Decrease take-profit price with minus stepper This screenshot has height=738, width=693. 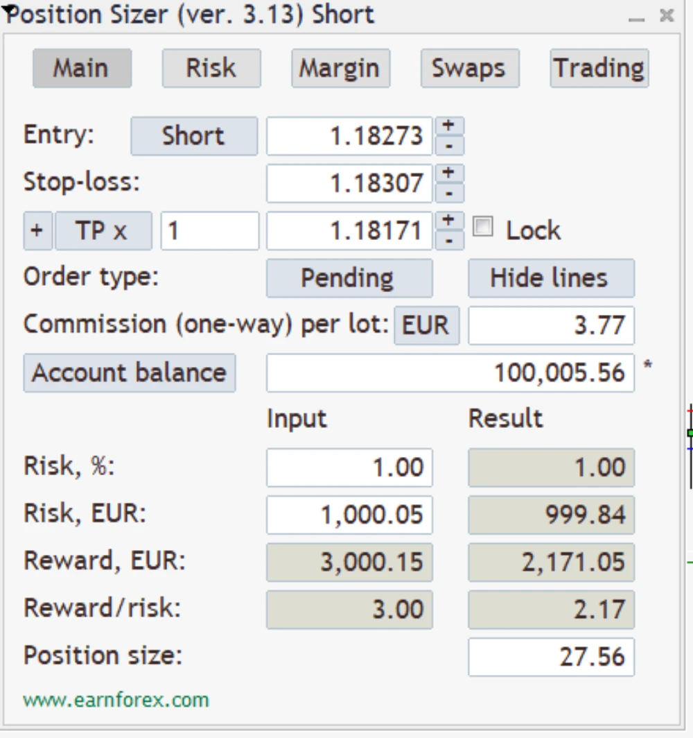click(x=449, y=240)
